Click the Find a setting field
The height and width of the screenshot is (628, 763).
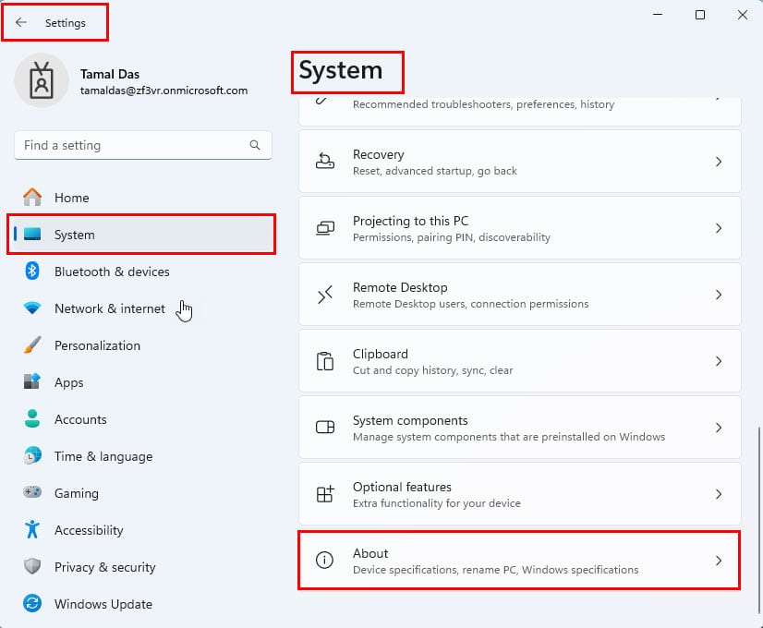click(x=143, y=145)
